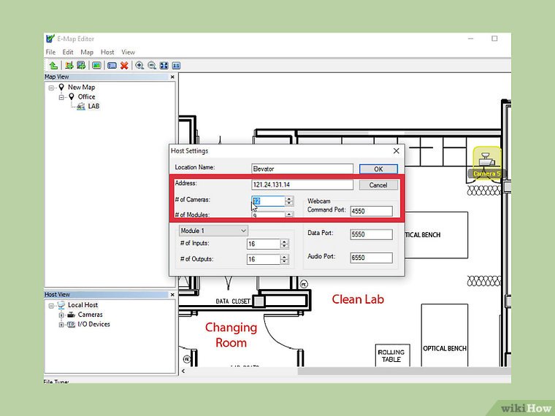Click the zoom in magnifier icon
This screenshot has height=416, width=555.
click(x=139, y=65)
